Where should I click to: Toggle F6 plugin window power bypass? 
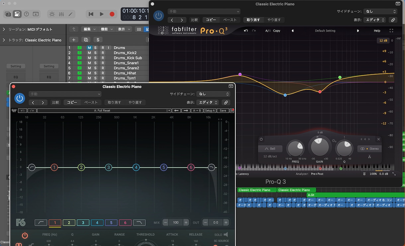20,98
